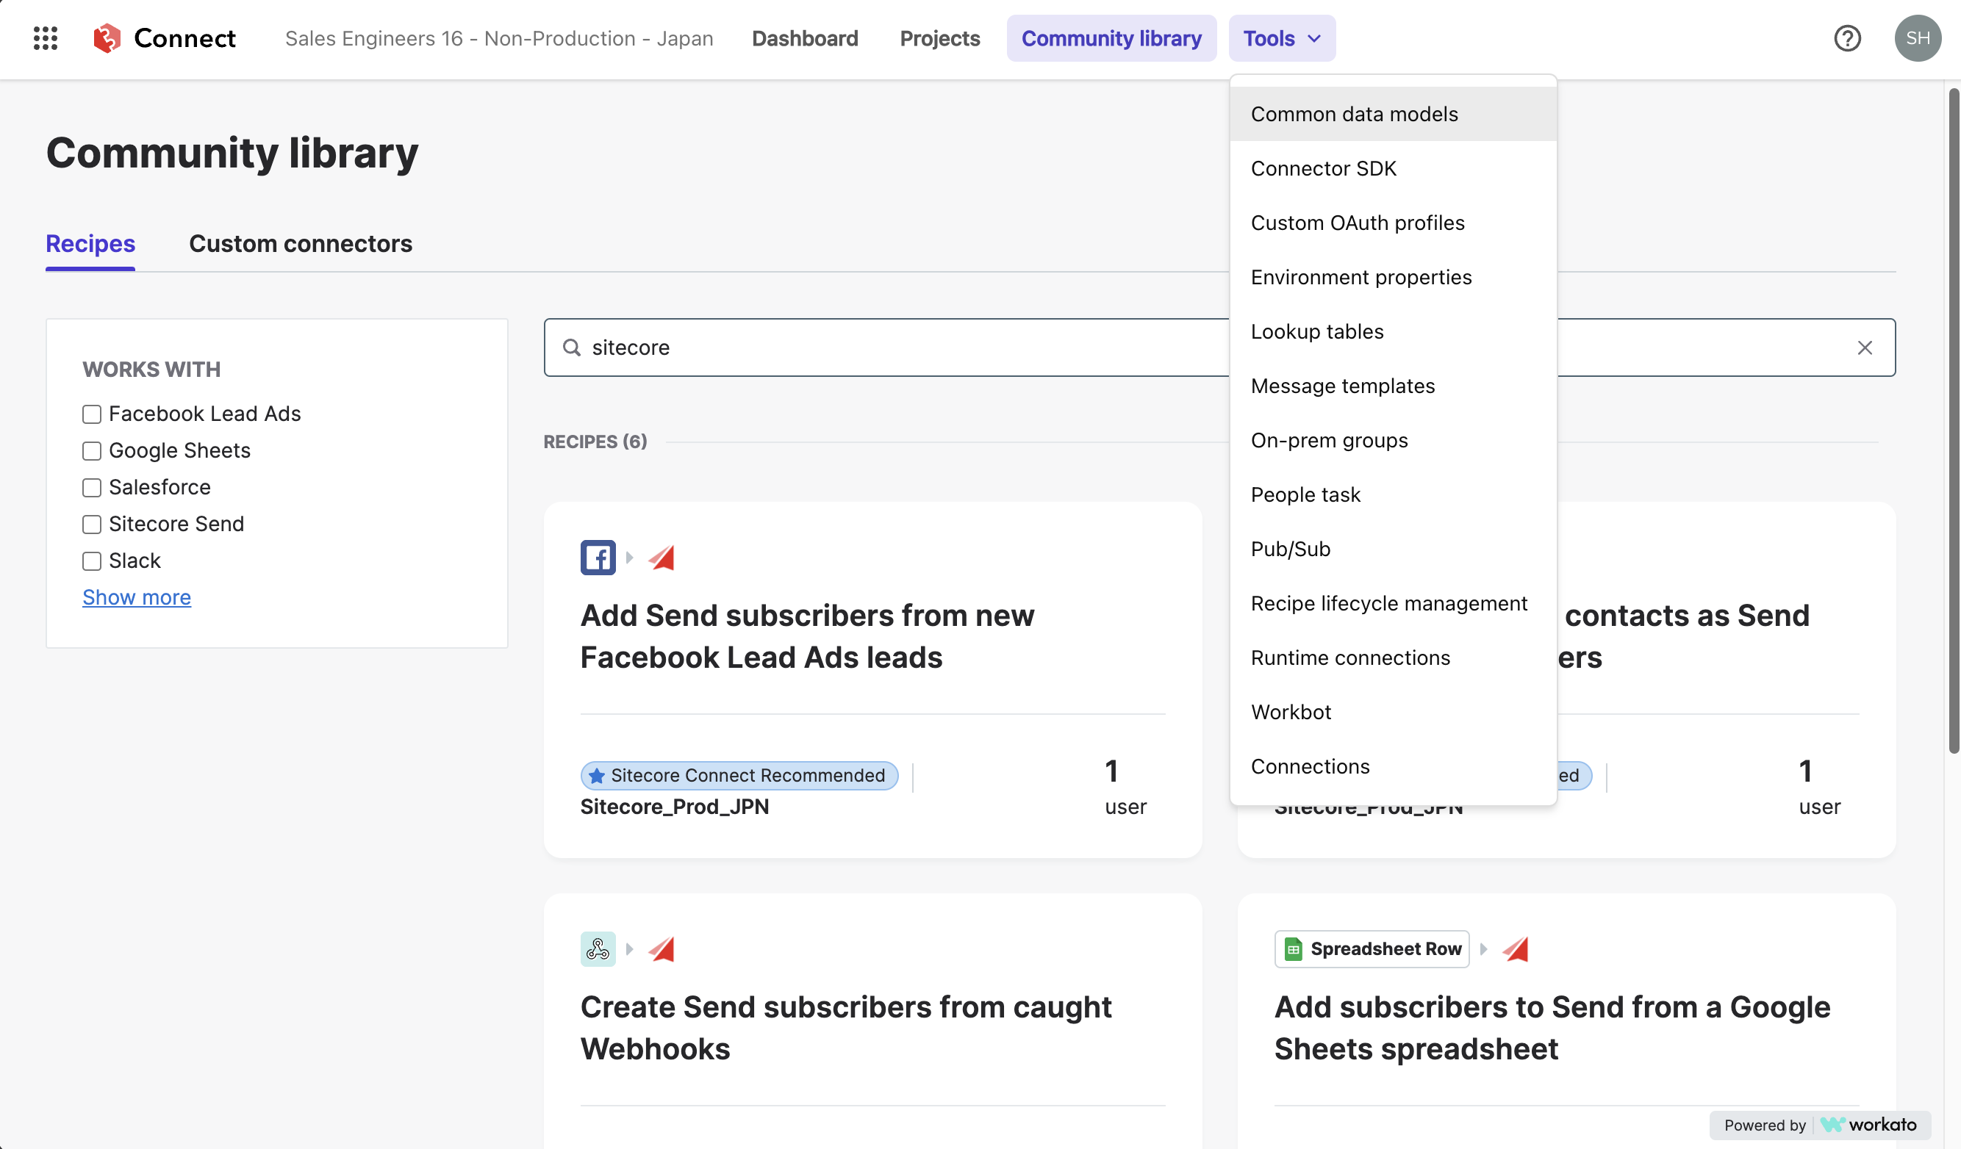Viewport: 1961px width, 1149px height.
Task: Check the Slack filter
Action: click(x=92, y=561)
